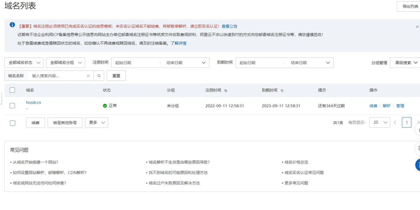Viewport: 420px width, 210px height.
Task: Go to previous page arrow
Action: coord(395,122)
